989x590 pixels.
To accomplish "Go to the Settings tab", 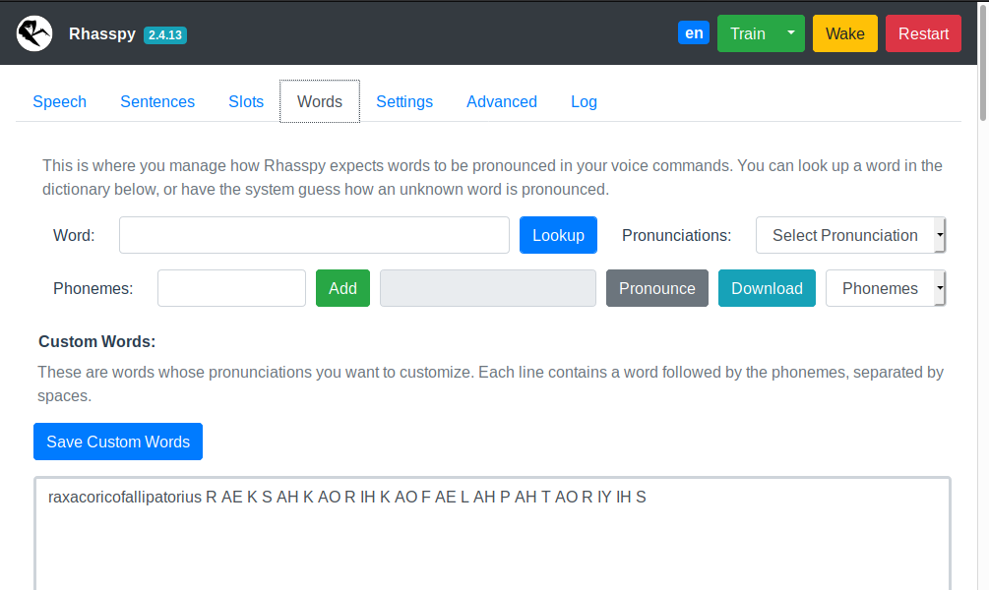I will (x=404, y=101).
